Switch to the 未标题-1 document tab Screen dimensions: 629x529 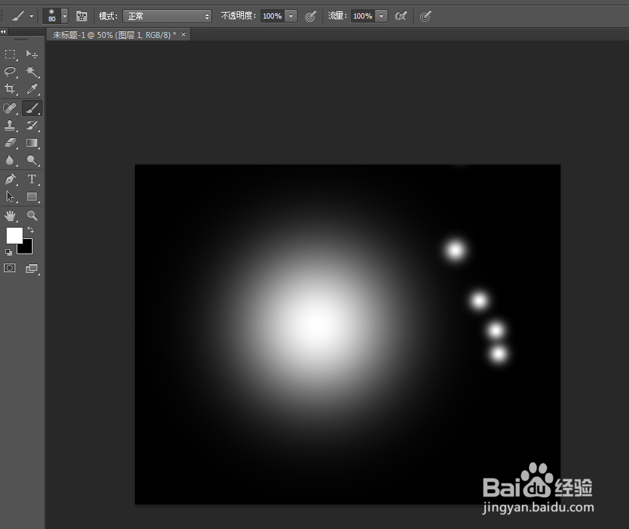114,35
